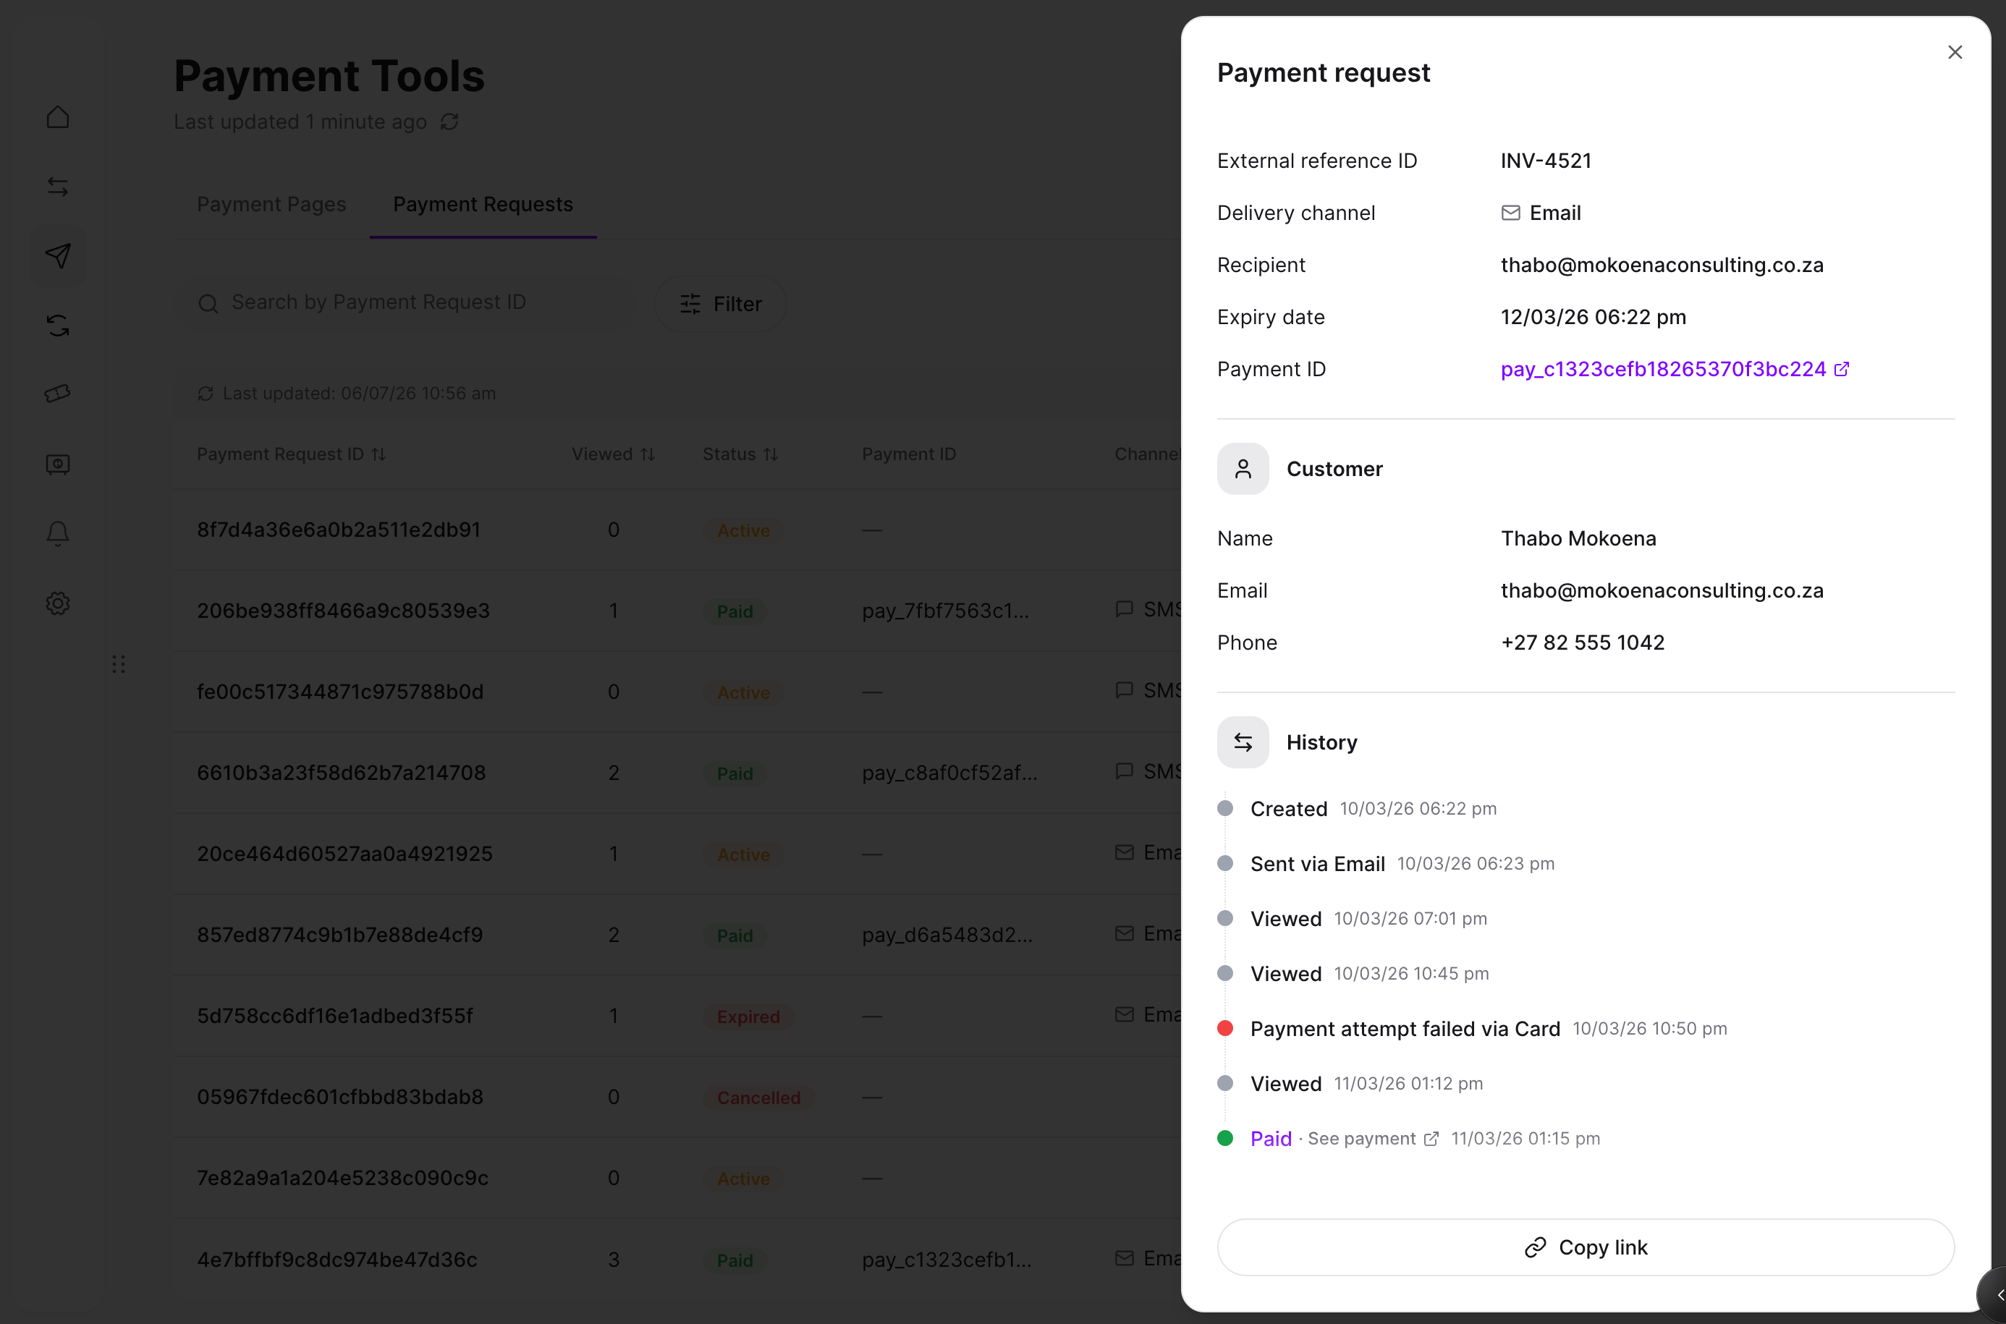Open the notifications bell icon
Viewport: 2006px width, 1324px height.
pos(57,532)
